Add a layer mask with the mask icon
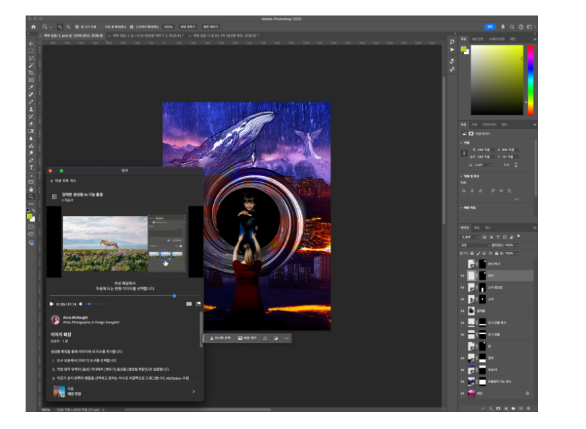586x429 pixels. [x=498, y=409]
